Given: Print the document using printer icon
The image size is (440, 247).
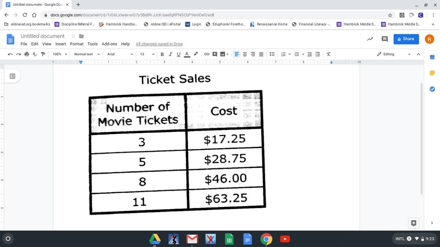Looking at the screenshot, I should click(x=27, y=54).
